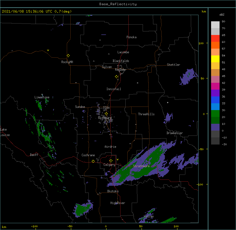Click the Sundre label
236x230 pixels.
click(80, 107)
